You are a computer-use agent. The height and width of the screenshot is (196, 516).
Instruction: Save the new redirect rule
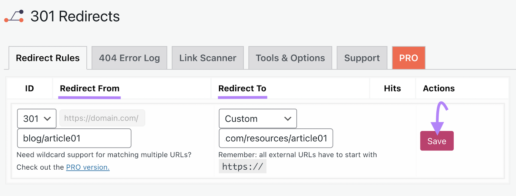[x=437, y=141]
